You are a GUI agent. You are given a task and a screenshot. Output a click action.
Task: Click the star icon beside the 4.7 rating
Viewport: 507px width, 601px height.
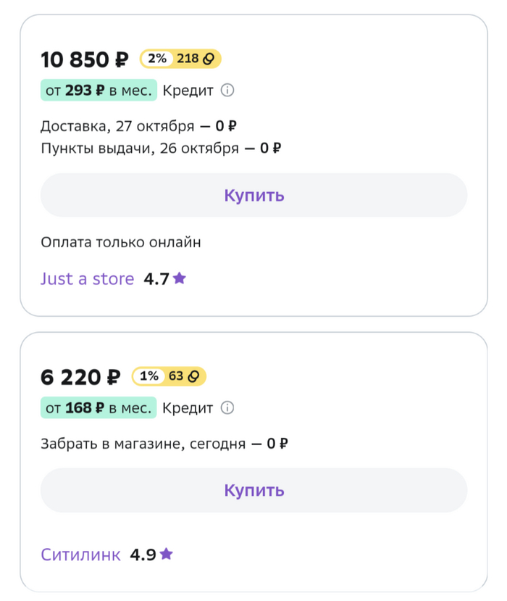180,278
